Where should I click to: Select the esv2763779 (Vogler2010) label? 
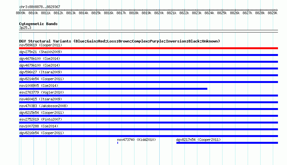[x=42, y=92]
